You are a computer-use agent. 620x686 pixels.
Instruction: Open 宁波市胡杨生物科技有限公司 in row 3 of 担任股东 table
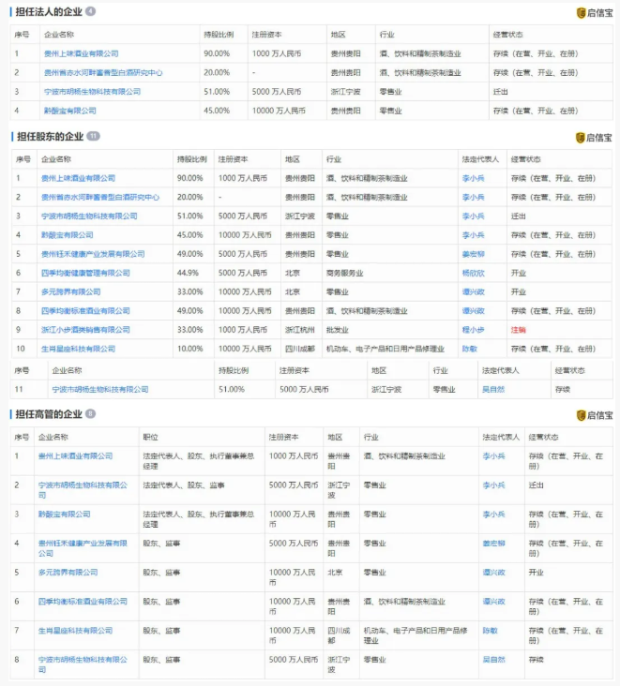click(x=89, y=216)
